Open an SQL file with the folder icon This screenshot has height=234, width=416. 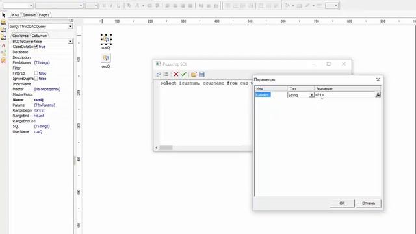coord(194,74)
